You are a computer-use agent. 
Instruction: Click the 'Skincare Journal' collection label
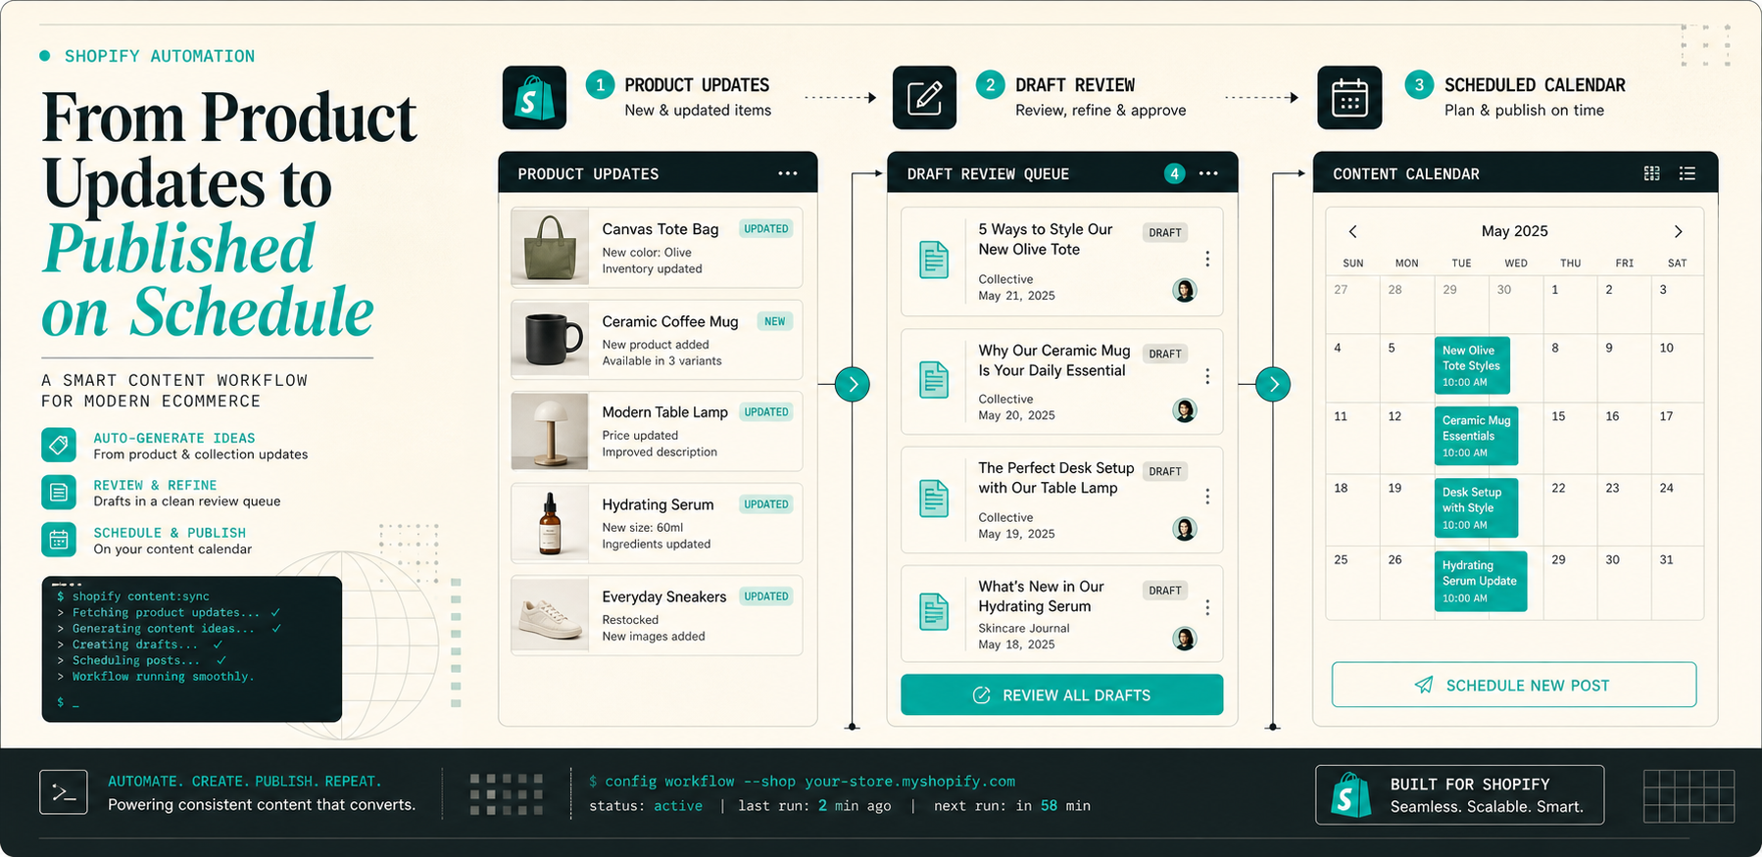pos(1024,629)
